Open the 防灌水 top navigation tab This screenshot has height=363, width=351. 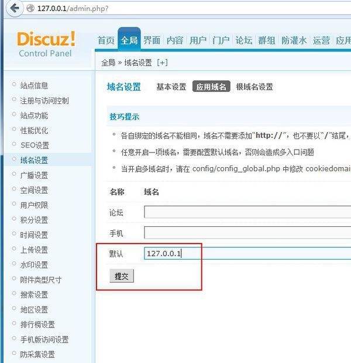pos(294,40)
